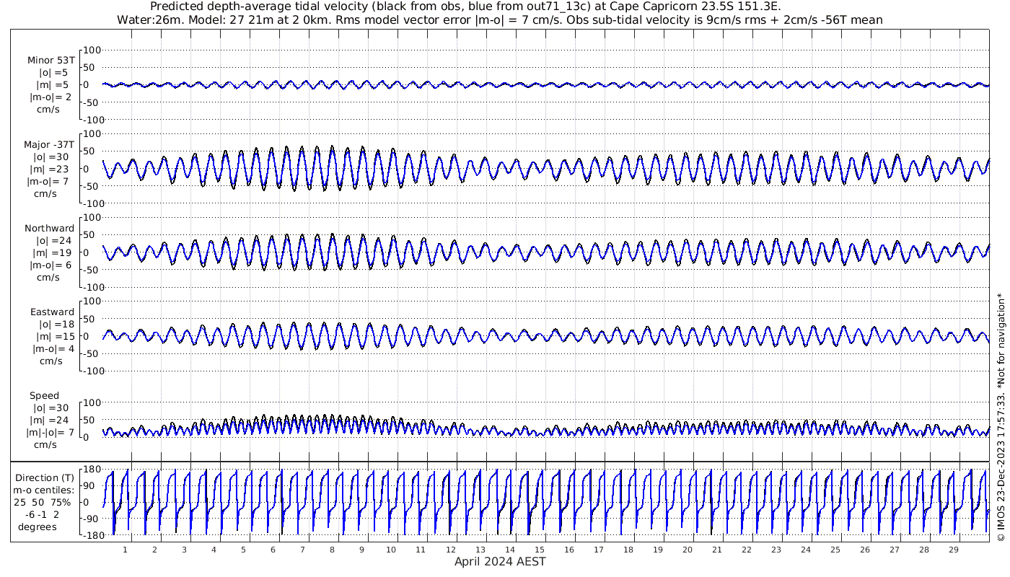Click date tick '1' on the April axis

125,550
